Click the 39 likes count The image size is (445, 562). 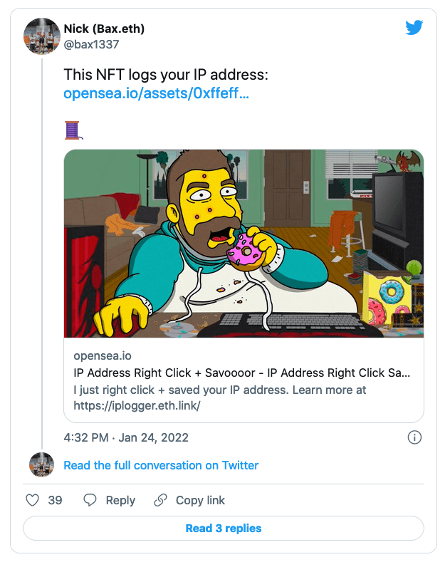[x=55, y=500]
